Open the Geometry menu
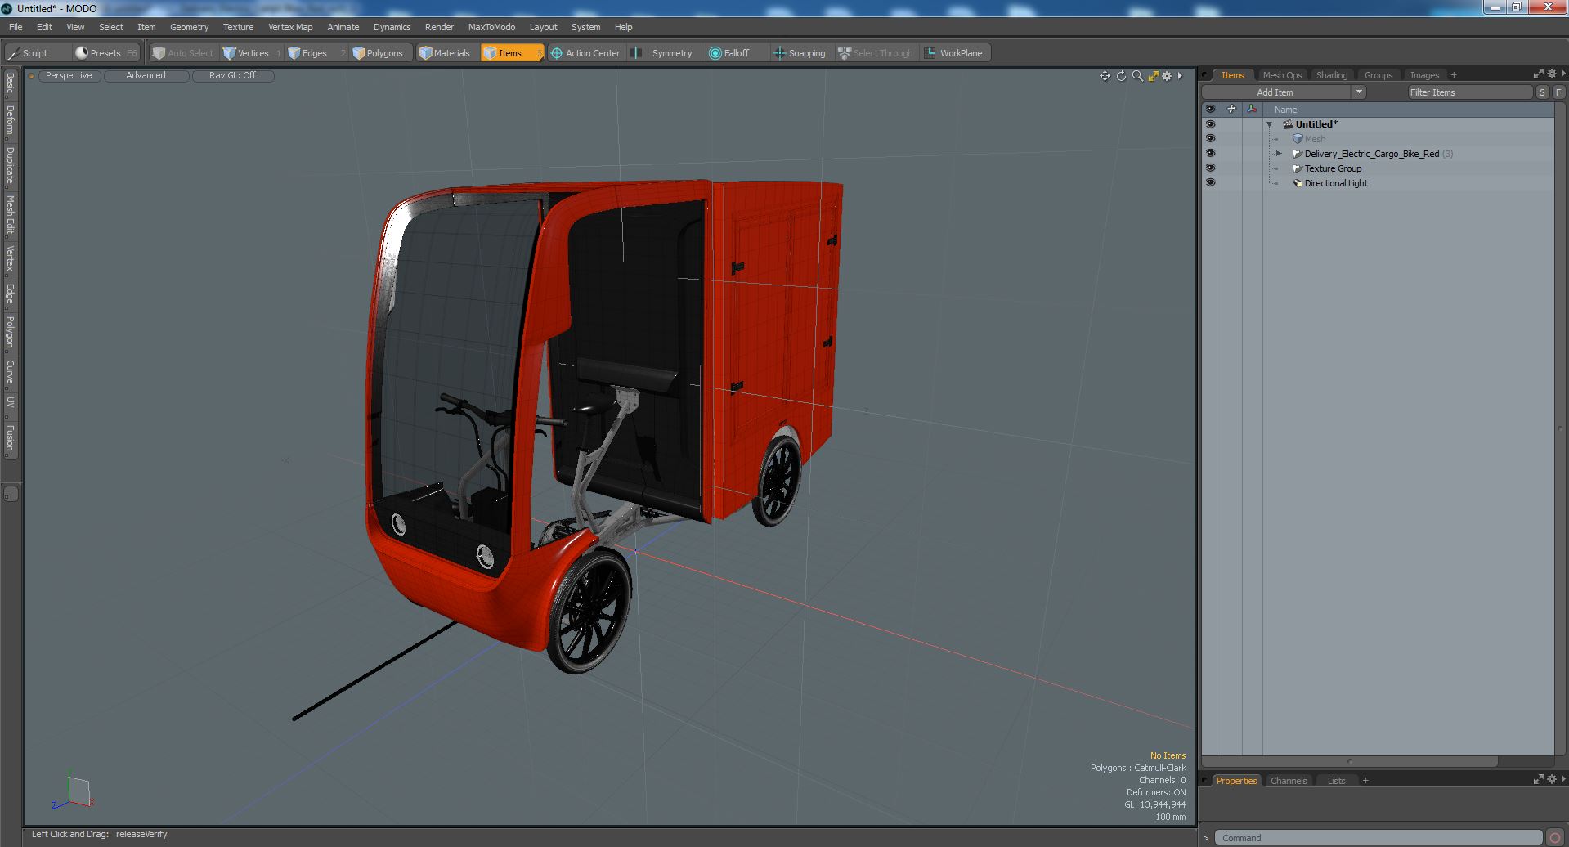 click(x=189, y=27)
